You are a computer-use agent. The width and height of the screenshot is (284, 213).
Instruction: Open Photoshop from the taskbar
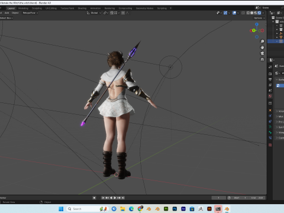pyautogui.click(x=175, y=209)
